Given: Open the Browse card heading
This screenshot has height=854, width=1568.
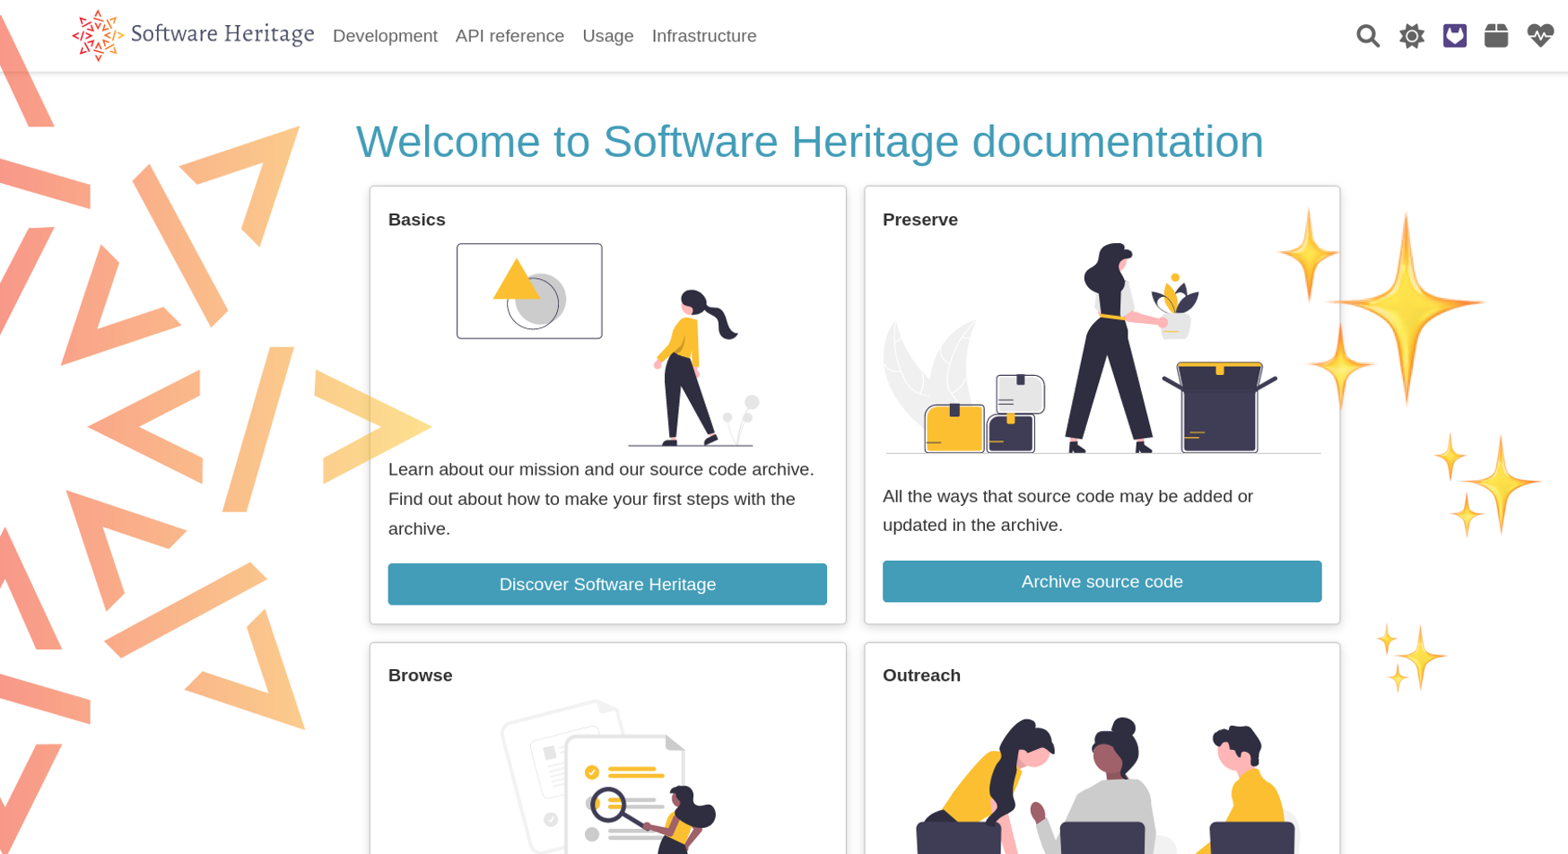Looking at the screenshot, I should click(x=420, y=675).
